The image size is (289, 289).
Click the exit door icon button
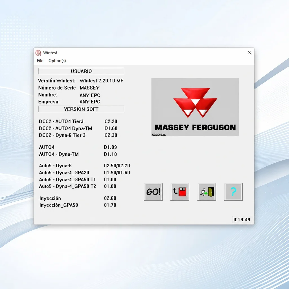(207, 192)
